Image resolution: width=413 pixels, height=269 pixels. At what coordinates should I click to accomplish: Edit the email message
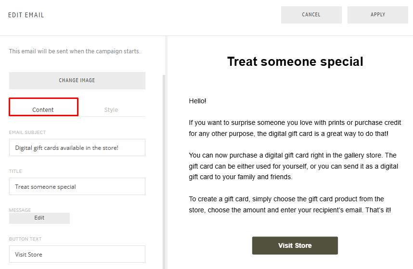tap(39, 218)
